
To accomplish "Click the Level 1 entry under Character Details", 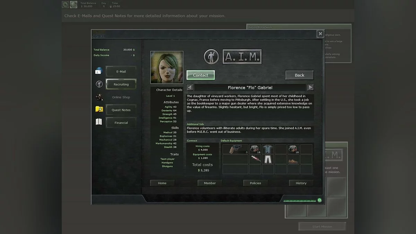I will click(x=171, y=96).
